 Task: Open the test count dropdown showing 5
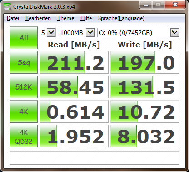pyautogui.click(x=48, y=32)
